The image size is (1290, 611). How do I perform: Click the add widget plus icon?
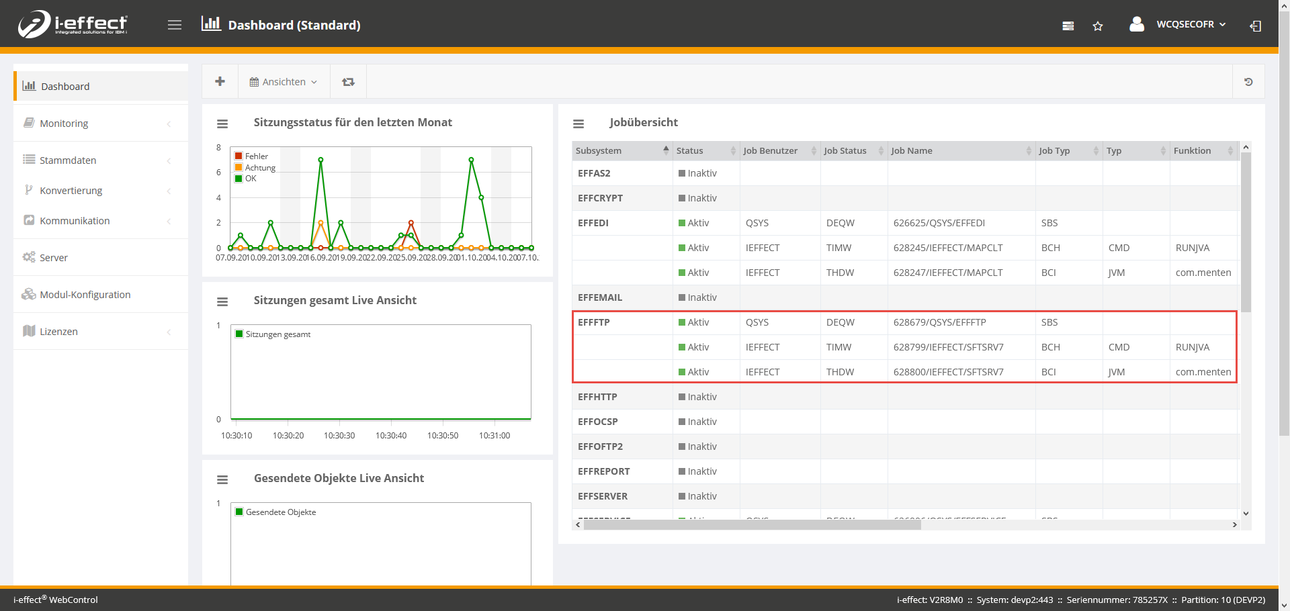tap(220, 81)
